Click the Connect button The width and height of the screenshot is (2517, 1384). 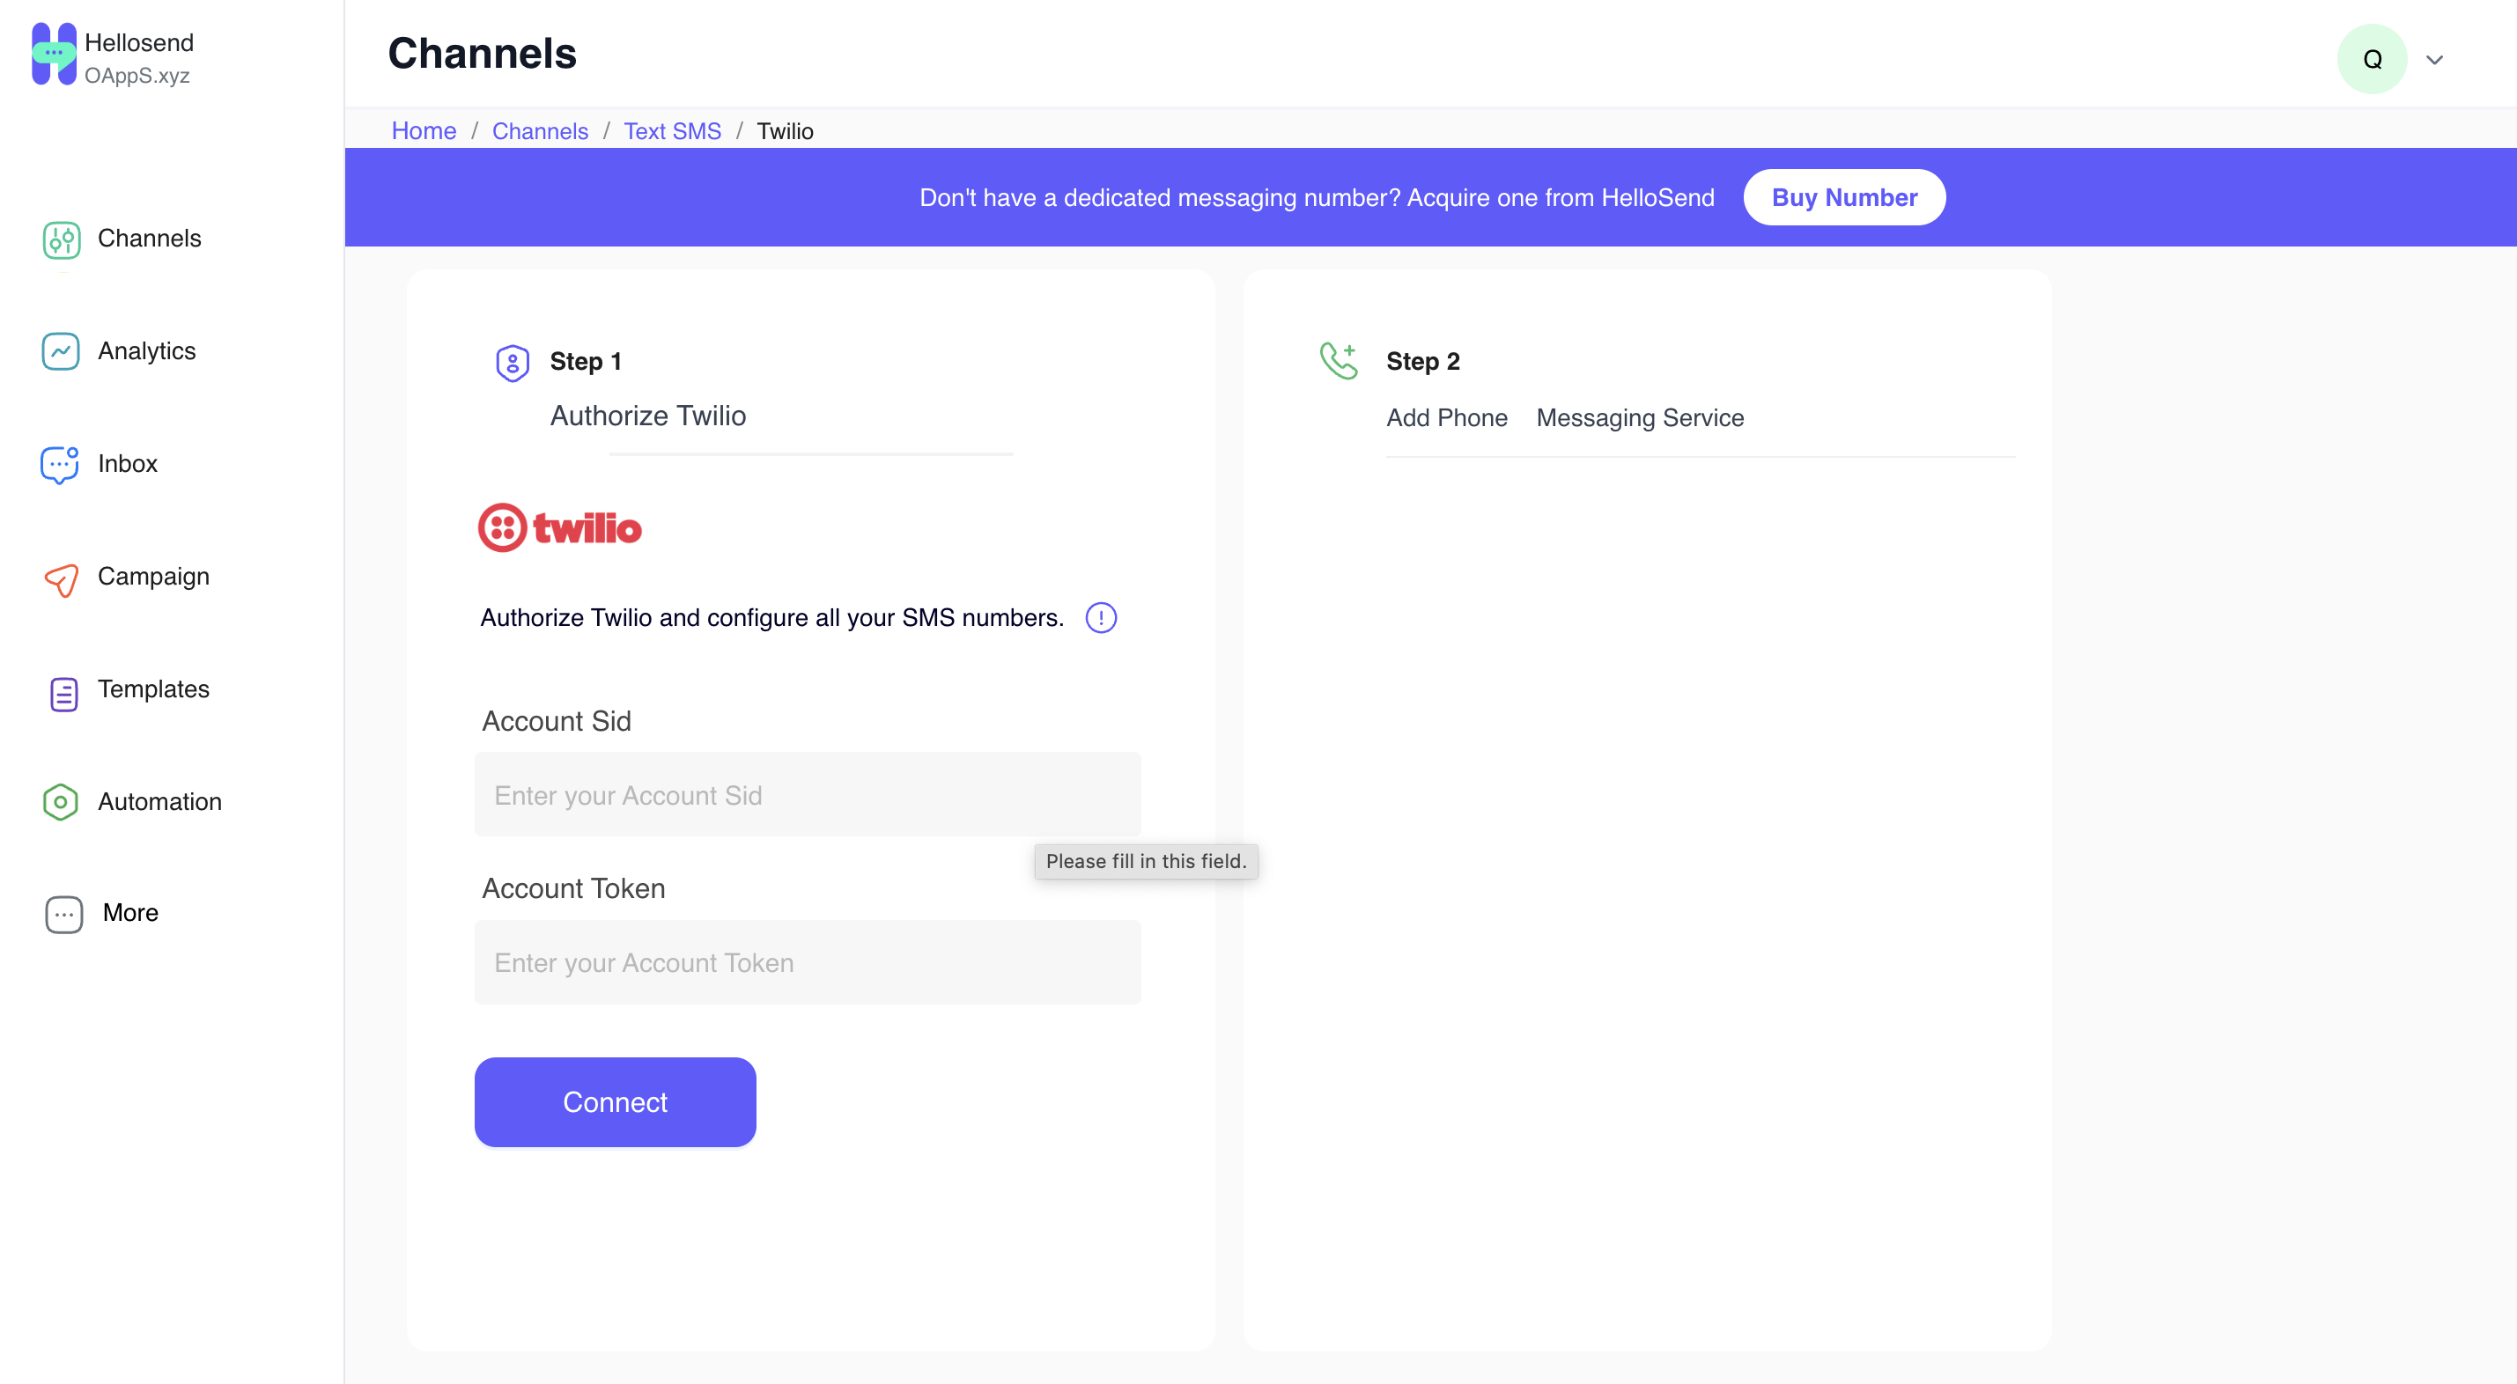(615, 1101)
